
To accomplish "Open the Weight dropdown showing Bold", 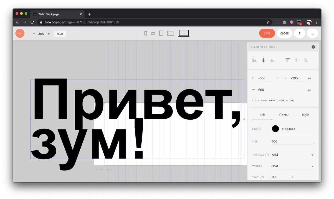I will click(293, 166).
